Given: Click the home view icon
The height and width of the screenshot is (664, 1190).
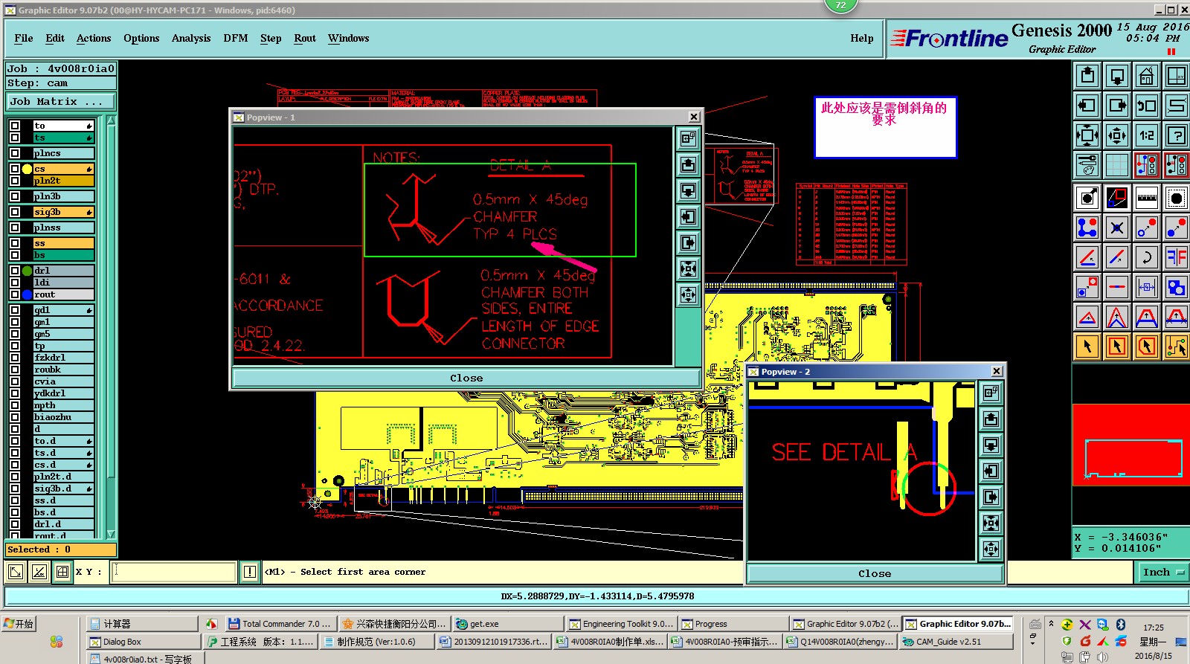Looking at the screenshot, I should [1147, 76].
